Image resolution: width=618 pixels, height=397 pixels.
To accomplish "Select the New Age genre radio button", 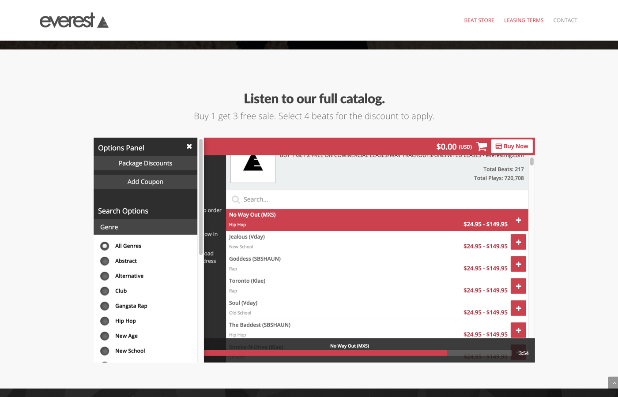I will click(x=105, y=336).
